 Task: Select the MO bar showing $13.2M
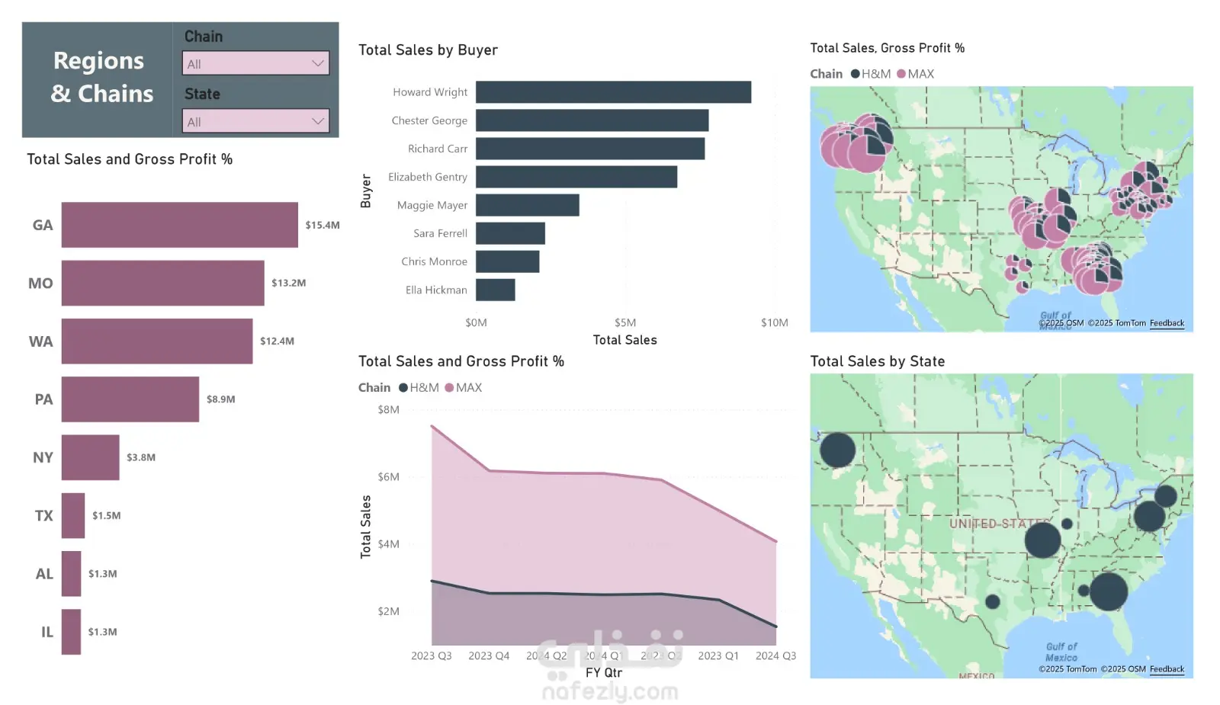162,283
